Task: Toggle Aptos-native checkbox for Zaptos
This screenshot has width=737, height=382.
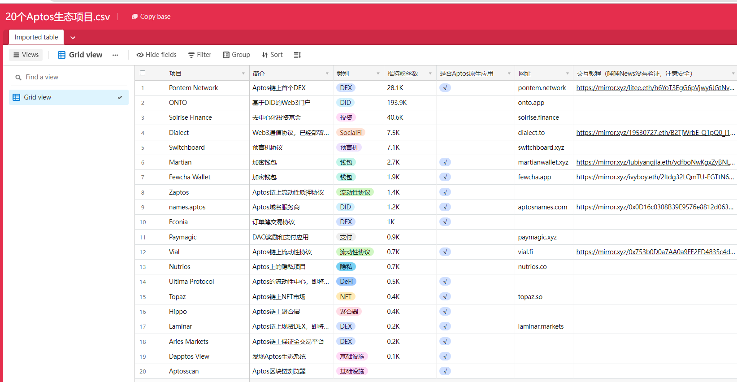Action: pyautogui.click(x=445, y=192)
